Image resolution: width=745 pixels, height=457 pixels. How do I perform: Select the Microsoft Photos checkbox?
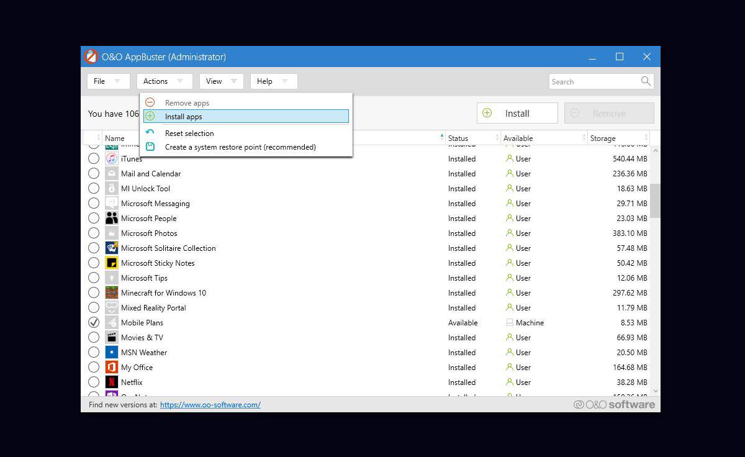click(x=94, y=233)
